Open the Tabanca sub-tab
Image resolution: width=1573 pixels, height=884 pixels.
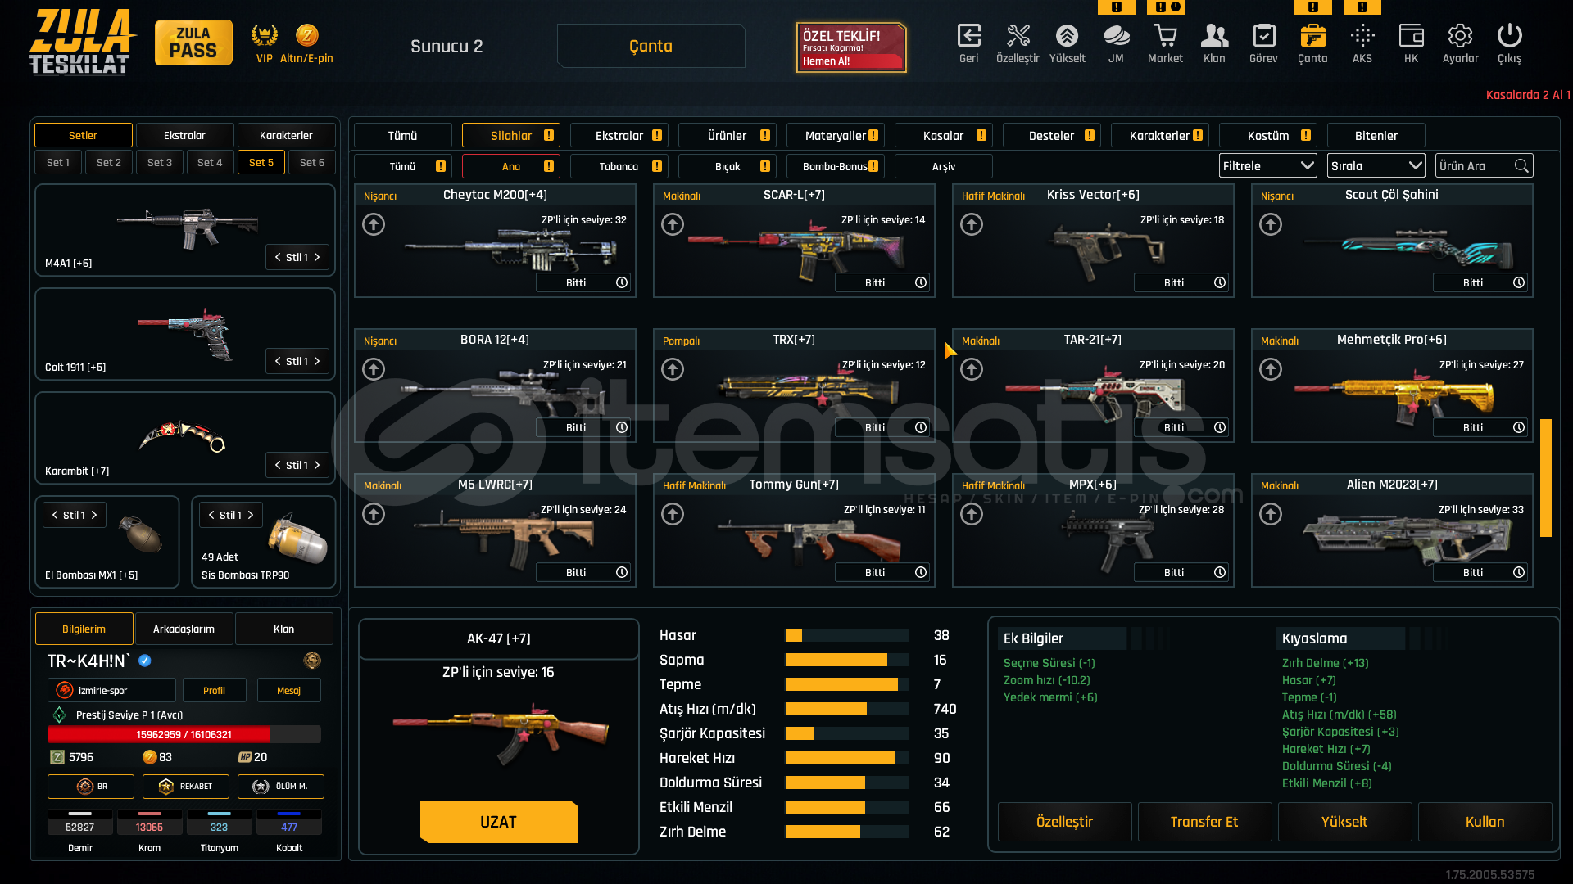pyautogui.click(x=619, y=166)
